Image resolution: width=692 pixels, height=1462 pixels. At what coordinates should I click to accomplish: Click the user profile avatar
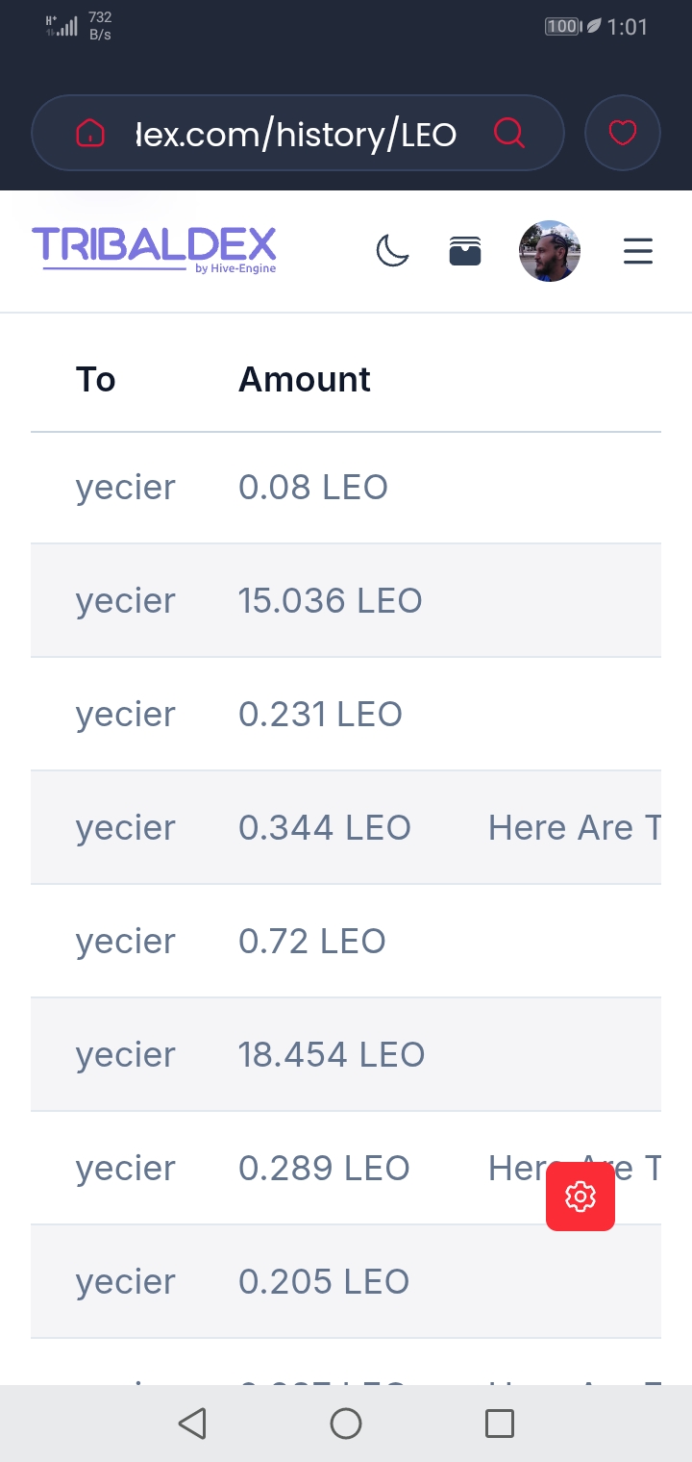pyautogui.click(x=550, y=251)
